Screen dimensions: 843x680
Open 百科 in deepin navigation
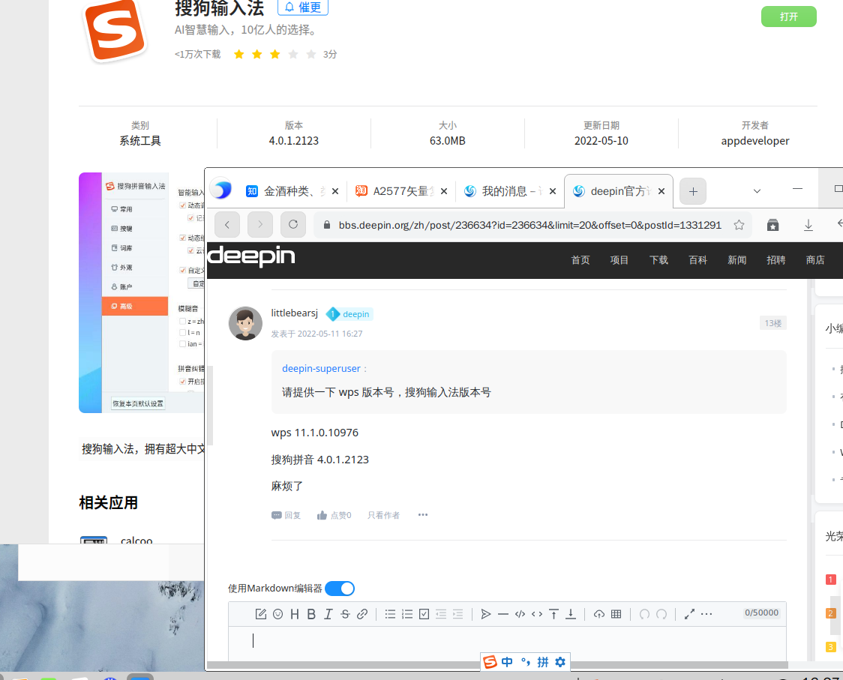click(697, 260)
